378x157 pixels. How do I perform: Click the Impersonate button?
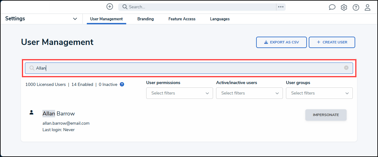coord(326,115)
